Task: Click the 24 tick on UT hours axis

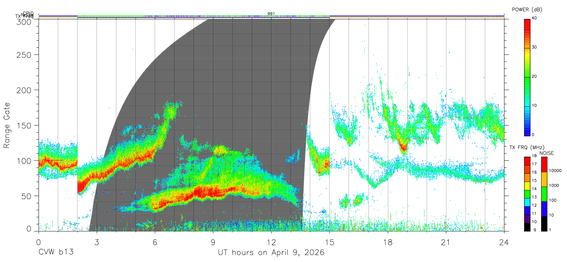Action: click(504, 242)
